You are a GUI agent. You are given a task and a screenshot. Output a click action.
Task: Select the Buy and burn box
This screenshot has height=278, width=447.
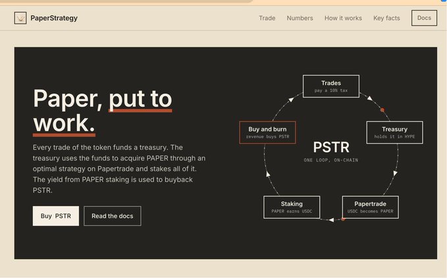coord(267,132)
